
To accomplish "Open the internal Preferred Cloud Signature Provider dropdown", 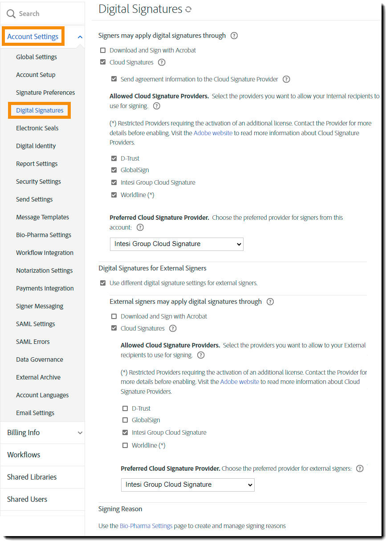I will coord(176,244).
